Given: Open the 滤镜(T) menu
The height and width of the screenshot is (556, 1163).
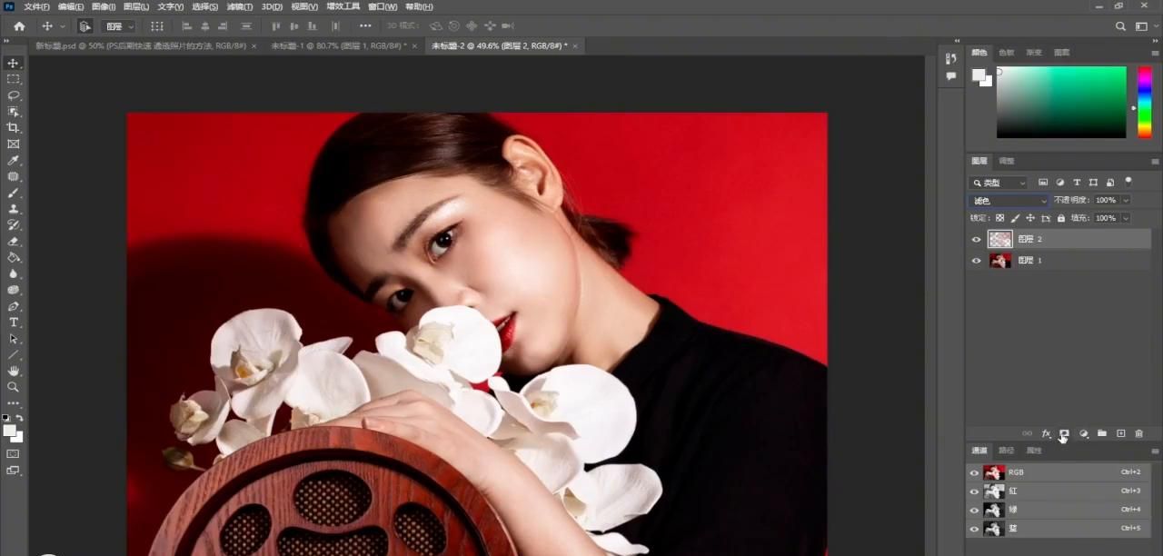Looking at the screenshot, I should coord(240,6).
